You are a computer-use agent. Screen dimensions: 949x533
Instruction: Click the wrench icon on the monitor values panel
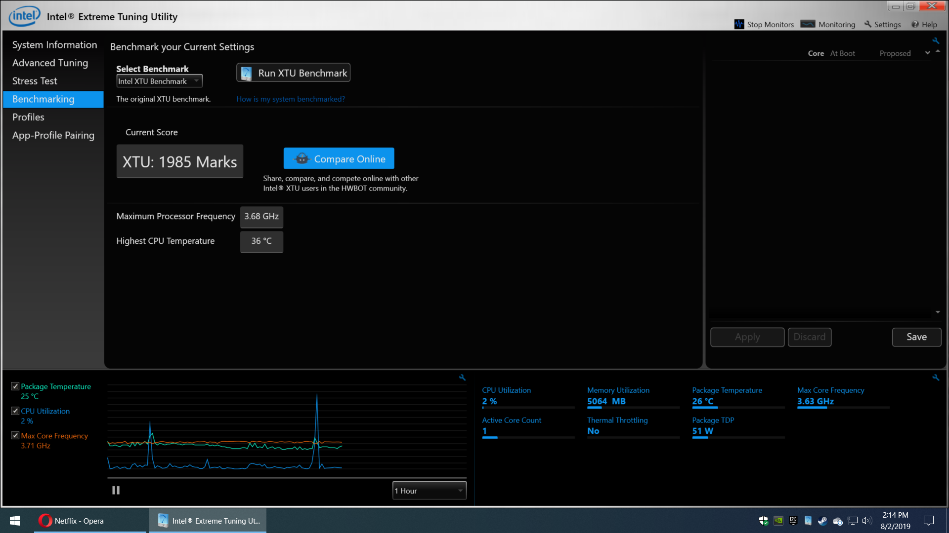click(x=936, y=378)
